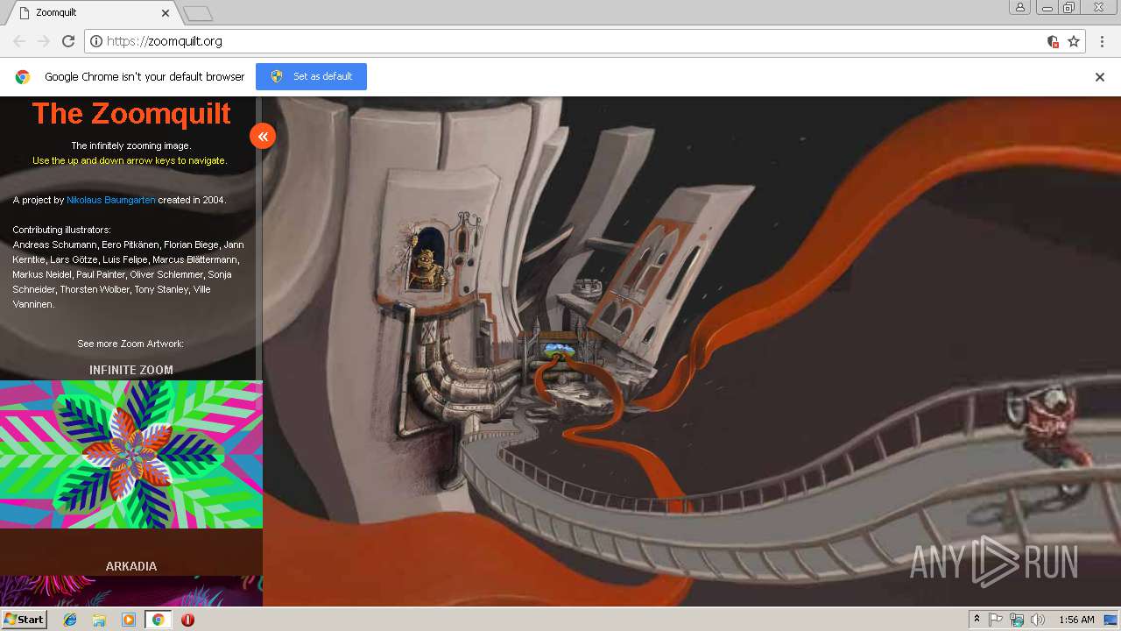This screenshot has height=631, width=1121.
Task: Open the Nikolaus Baumgarten link
Action: click(x=111, y=200)
